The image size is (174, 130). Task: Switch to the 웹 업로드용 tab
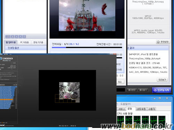tap(11, 42)
